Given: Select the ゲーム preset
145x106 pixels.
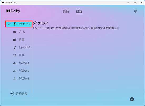Looking at the screenshot, I should (22, 32).
